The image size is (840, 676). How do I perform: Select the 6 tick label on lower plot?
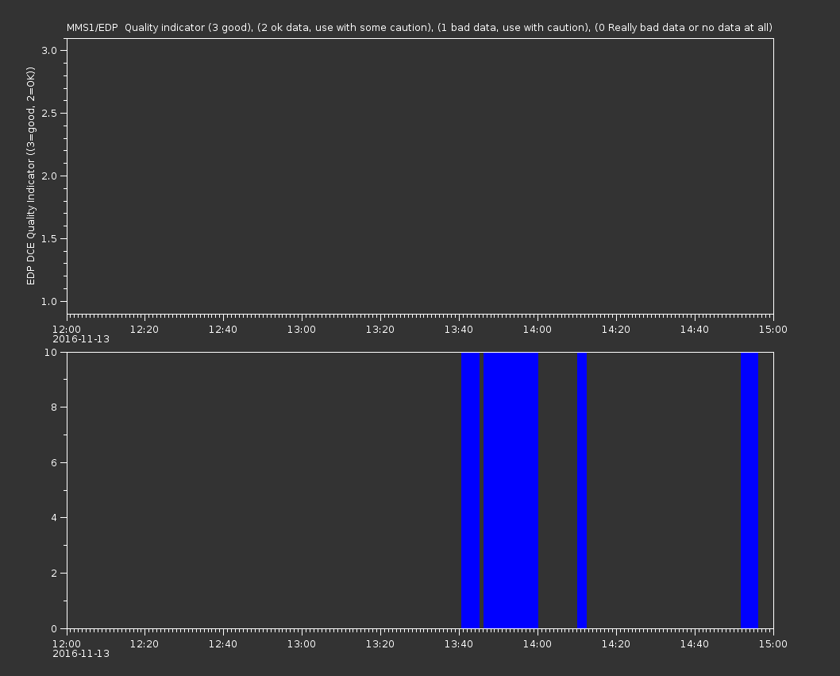point(54,462)
